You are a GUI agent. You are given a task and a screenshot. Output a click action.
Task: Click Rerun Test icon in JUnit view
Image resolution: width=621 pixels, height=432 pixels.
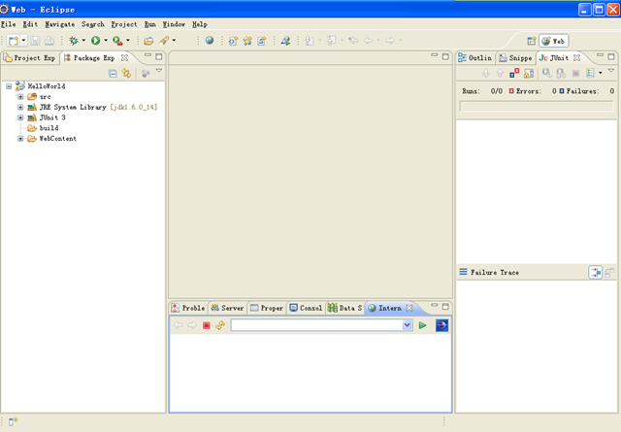(547, 74)
